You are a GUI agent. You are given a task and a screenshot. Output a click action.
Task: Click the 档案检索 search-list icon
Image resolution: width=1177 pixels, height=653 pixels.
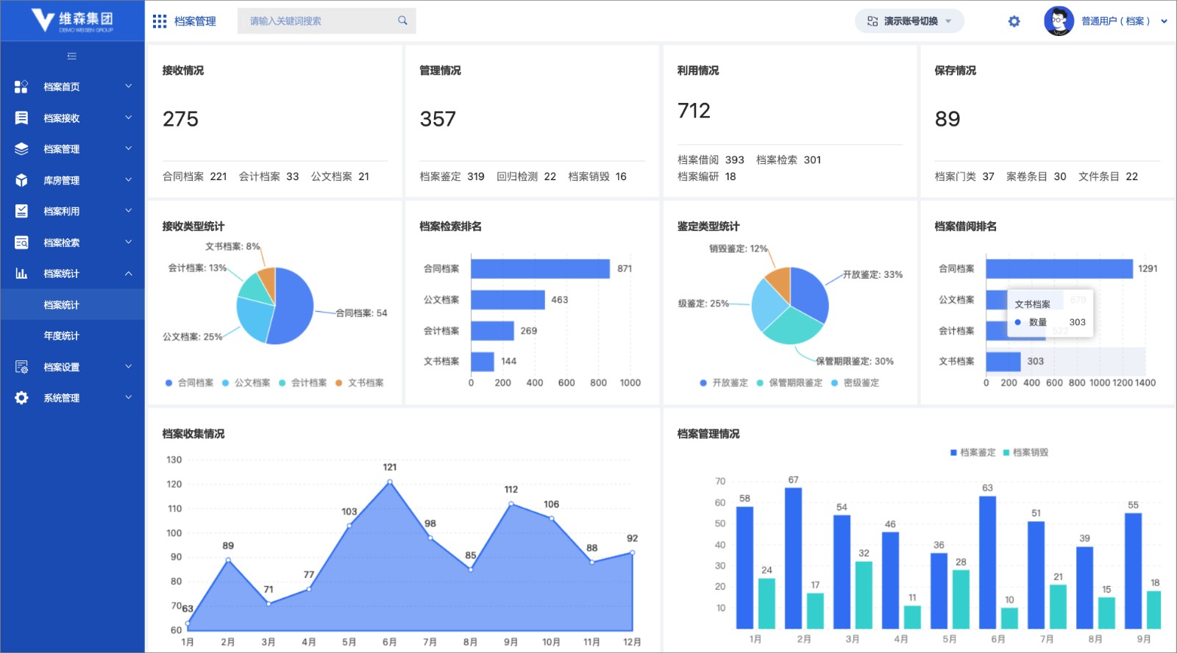(21, 243)
